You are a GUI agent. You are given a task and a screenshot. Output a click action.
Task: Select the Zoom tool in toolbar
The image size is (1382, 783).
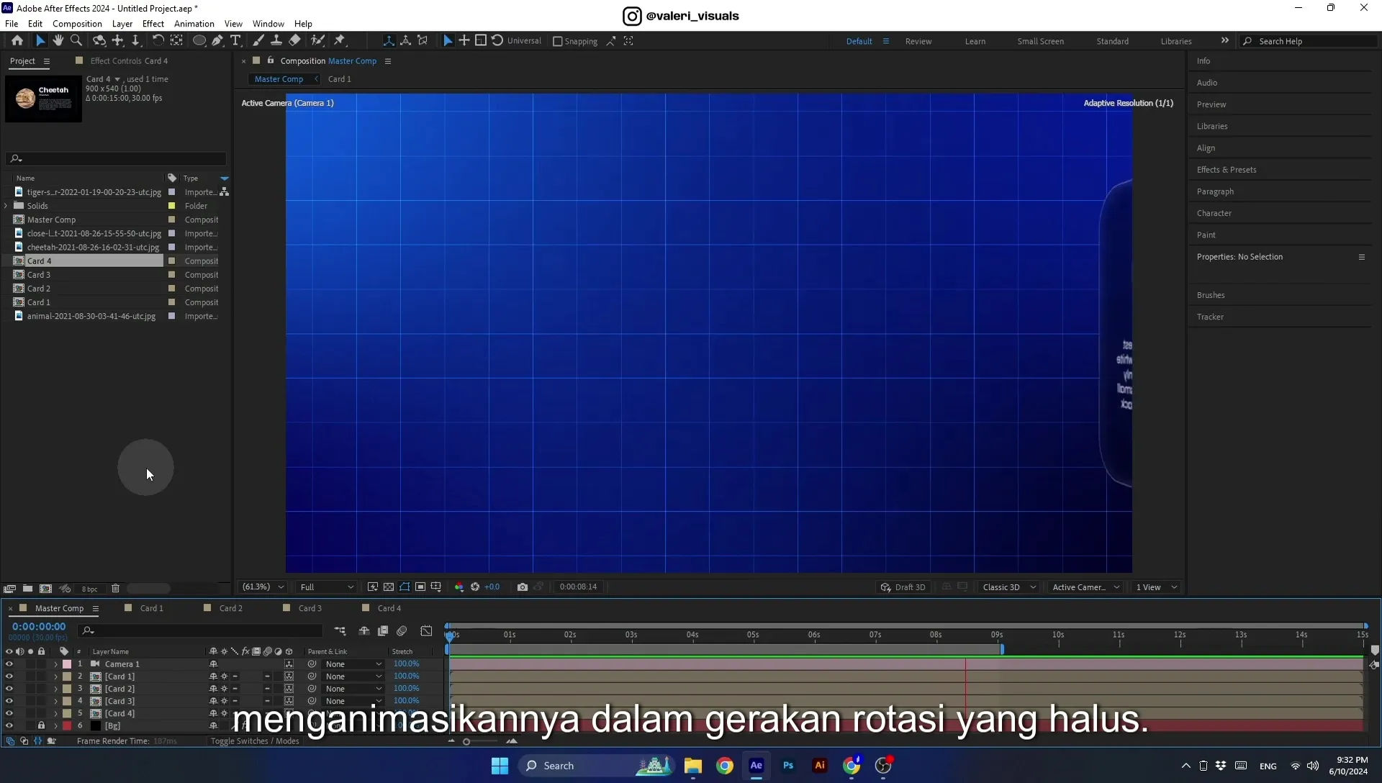(76, 41)
